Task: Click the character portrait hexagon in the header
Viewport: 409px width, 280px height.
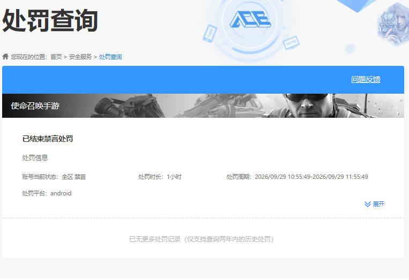Action: 393,25
